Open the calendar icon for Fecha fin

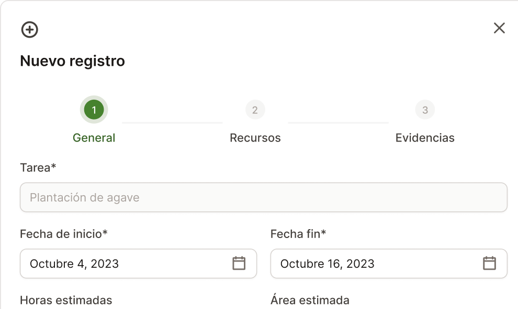click(489, 264)
